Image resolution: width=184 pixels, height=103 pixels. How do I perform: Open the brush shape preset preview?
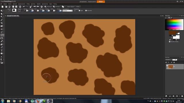(x=14, y=10)
